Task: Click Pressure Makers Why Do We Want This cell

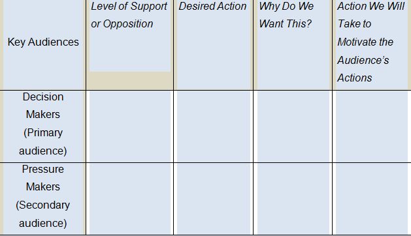Action: [293, 199]
